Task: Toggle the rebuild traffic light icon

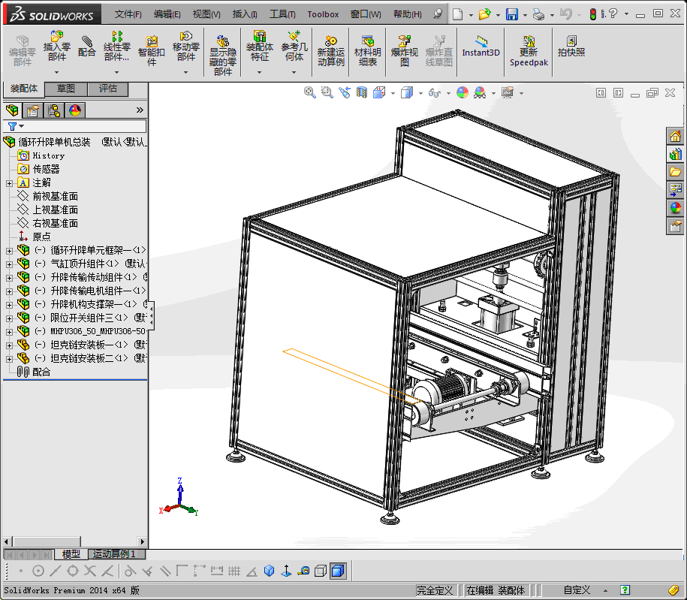Action: 592,14
